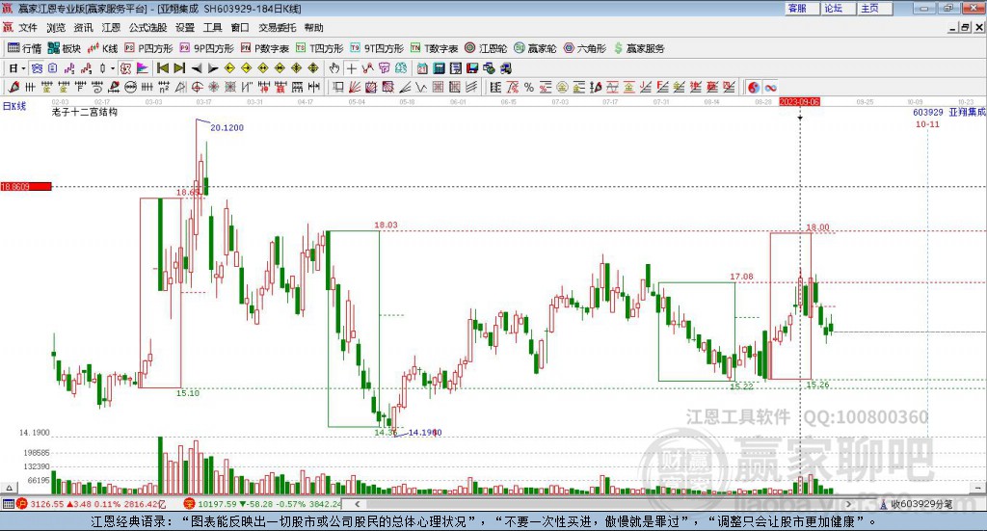
Task: Select the hand pan tool
Action: tap(333, 68)
